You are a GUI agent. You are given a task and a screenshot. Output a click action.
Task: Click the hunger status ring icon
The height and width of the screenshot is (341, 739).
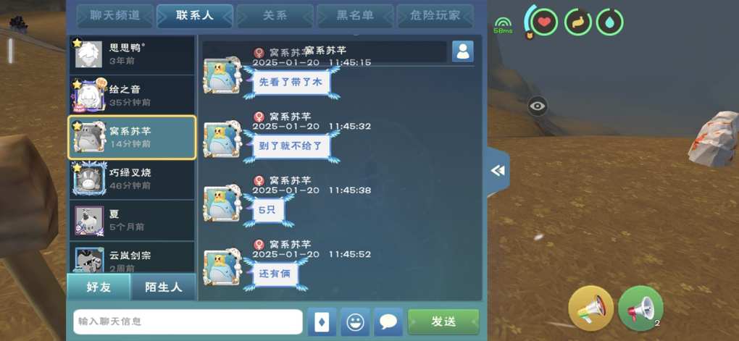coord(578,22)
